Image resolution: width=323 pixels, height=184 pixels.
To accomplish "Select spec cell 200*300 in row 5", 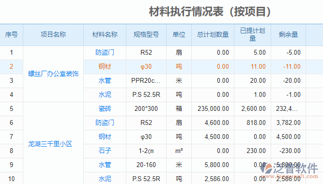I will click(x=146, y=108).
